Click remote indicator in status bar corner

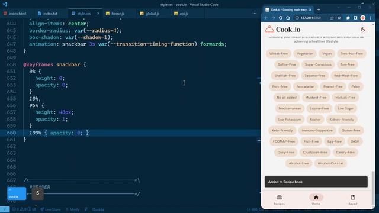5,209
